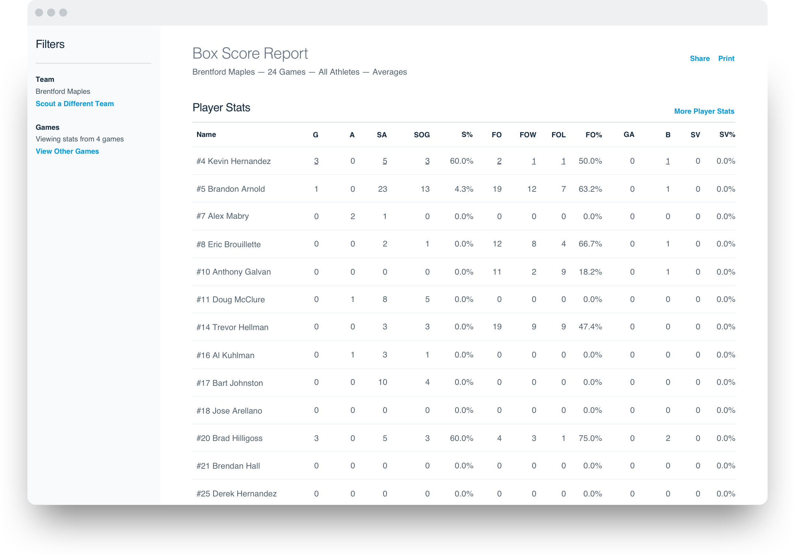
Task: Click the Share link
Action: [699, 59]
